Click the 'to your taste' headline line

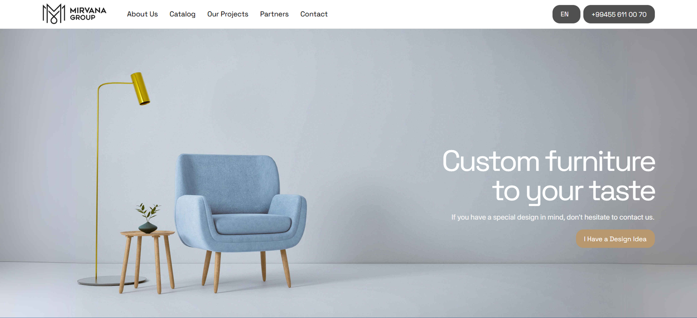click(574, 191)
